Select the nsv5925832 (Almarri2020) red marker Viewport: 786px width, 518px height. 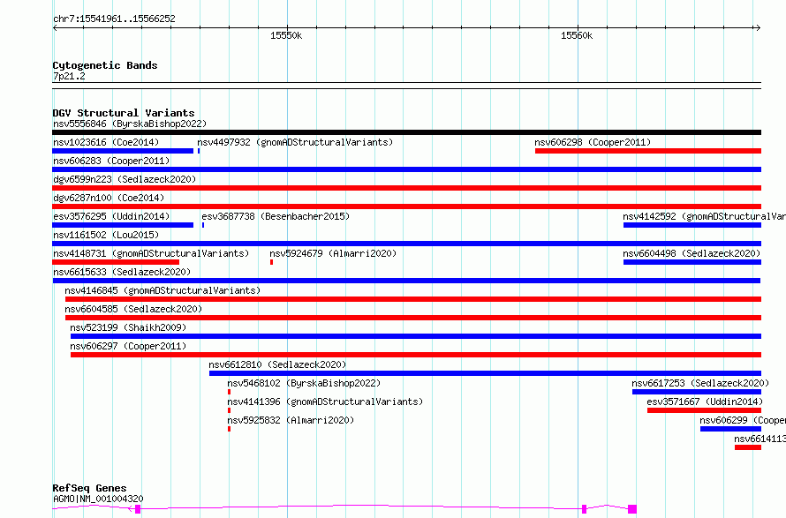229,429
